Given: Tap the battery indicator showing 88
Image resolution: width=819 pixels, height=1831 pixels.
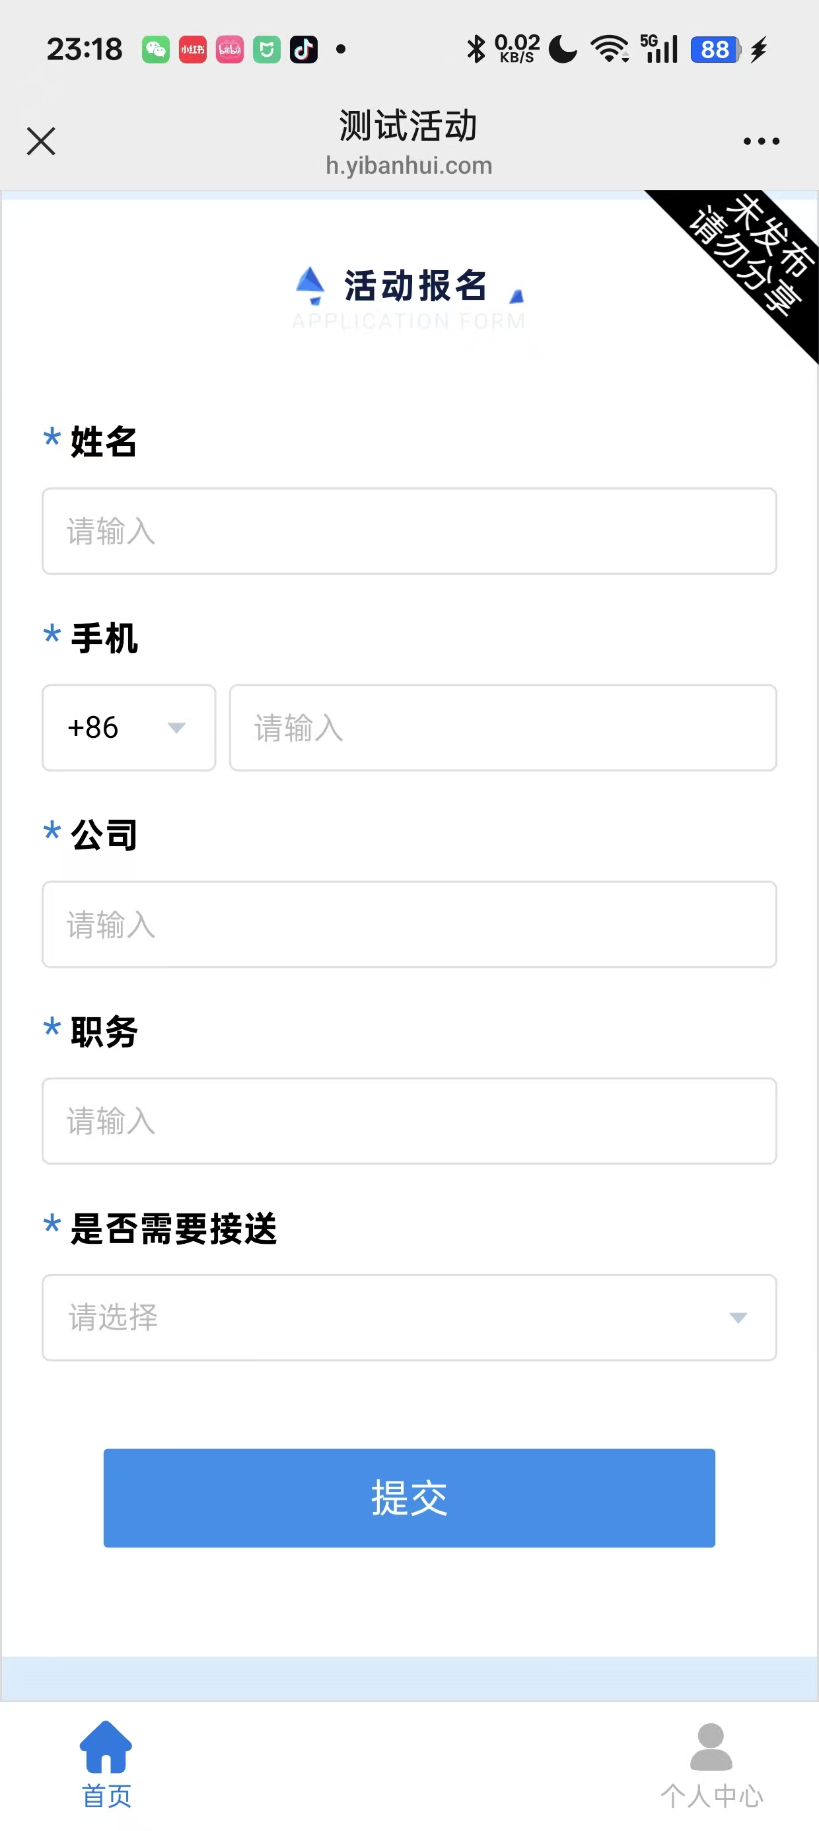Looking at the screenshot, I should 715,50.
